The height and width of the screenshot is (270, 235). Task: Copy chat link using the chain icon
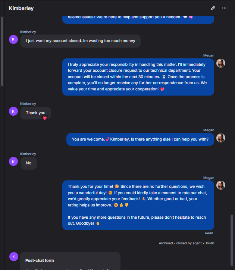point(213,8)
